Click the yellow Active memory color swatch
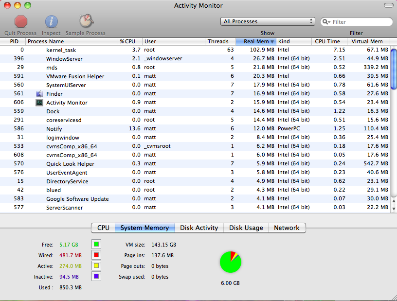Image resolution: width=397 pixels, height=301 pixels. click(x=96, y=266)
